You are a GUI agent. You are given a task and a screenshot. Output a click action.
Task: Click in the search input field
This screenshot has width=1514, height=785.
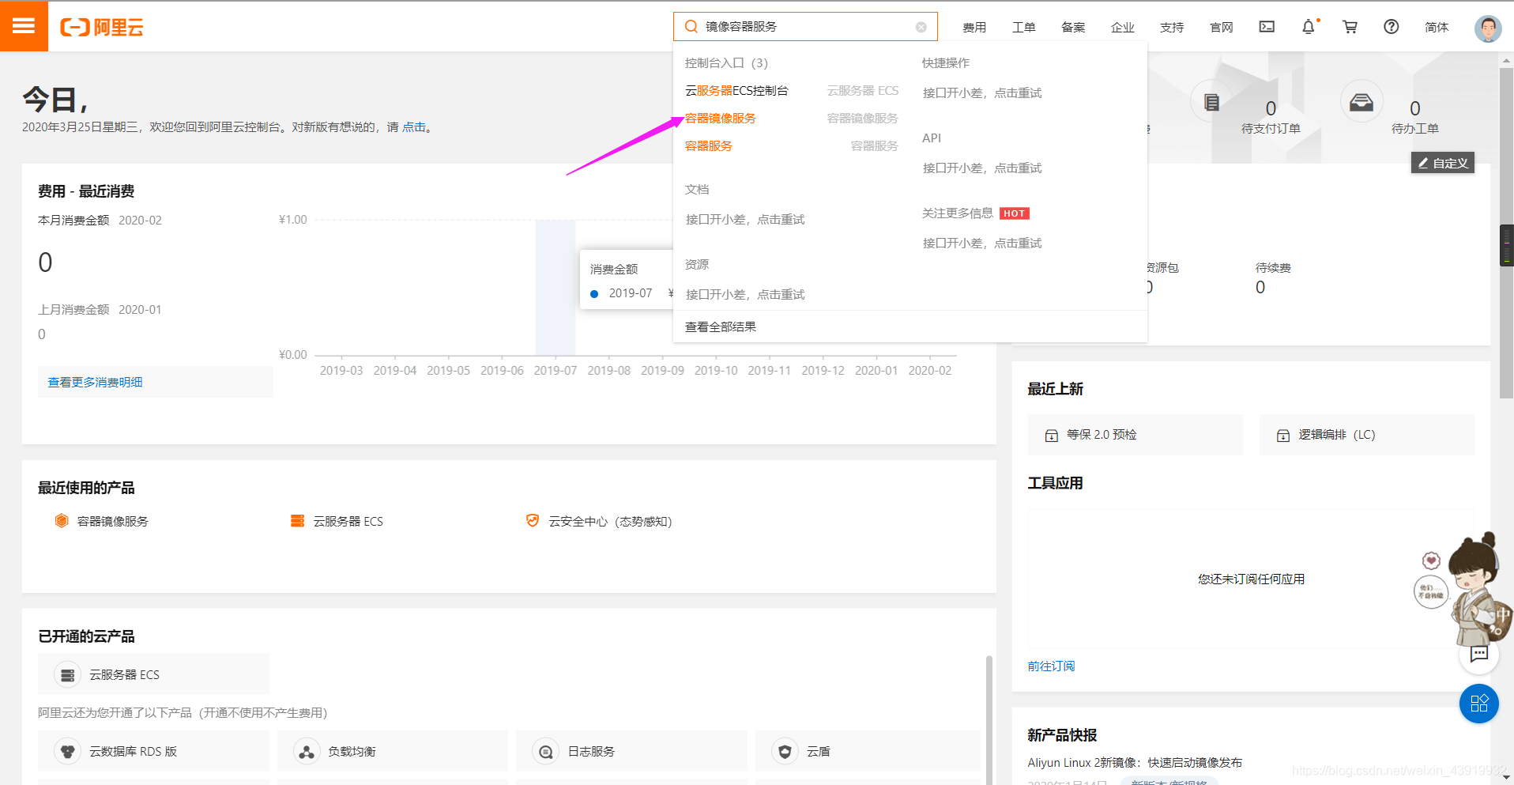[x=806, y=27]
